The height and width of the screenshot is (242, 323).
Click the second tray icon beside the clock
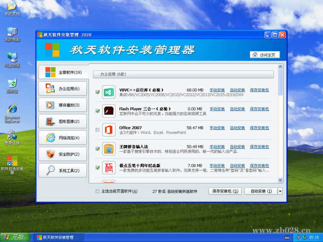(304, 237)
